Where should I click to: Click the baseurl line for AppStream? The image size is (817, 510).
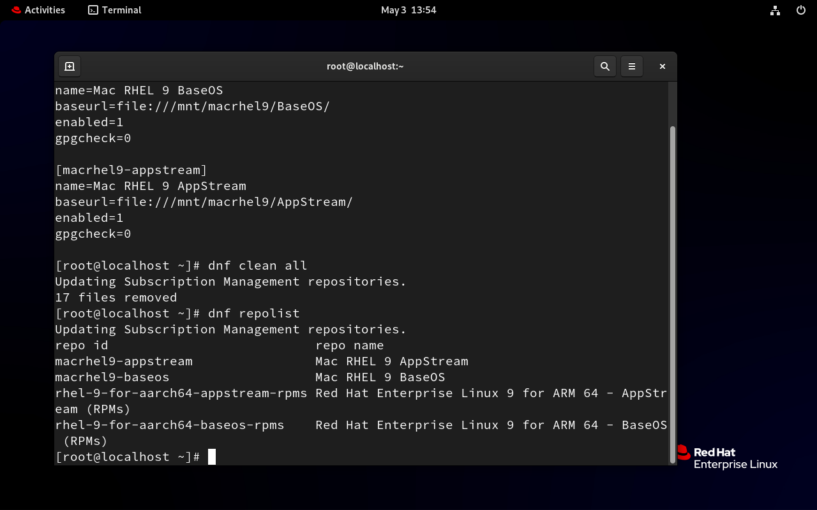[204, 202]
